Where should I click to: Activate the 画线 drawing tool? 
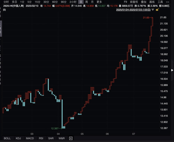click(x=152, y=2)
